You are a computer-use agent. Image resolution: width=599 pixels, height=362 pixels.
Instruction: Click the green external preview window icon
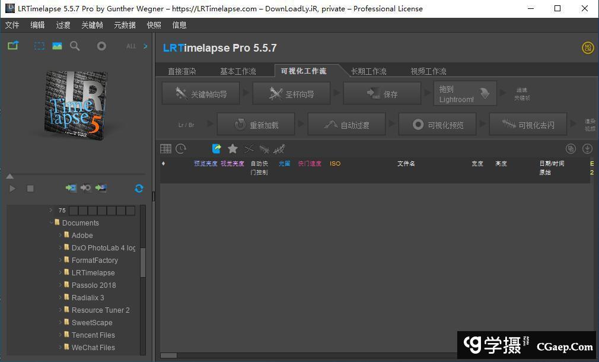pos(13,46)
